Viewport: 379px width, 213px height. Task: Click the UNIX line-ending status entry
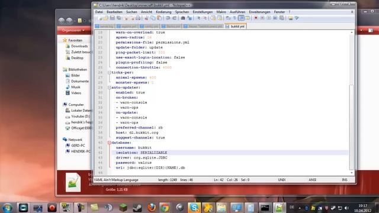coord(282,180)
